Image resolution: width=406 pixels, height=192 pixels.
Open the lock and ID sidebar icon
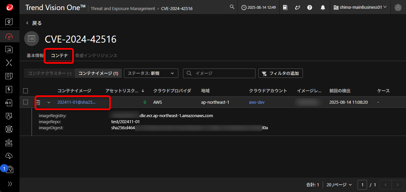[x=9, y=103]
